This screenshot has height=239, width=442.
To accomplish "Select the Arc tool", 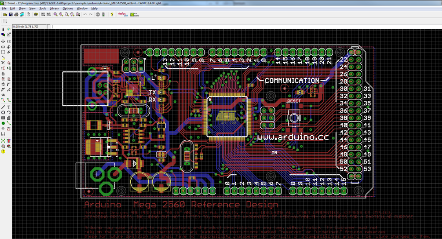I will [9, 113].
